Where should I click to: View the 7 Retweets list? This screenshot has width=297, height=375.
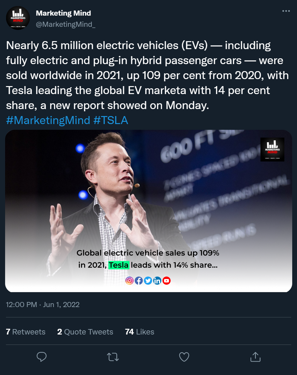[26, 332]
